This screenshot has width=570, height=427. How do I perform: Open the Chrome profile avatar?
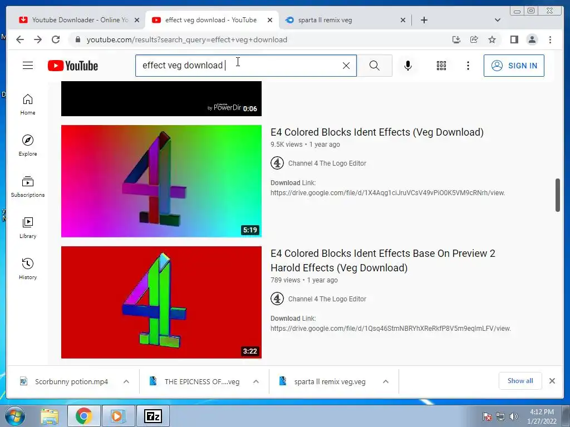pos(532,39)
